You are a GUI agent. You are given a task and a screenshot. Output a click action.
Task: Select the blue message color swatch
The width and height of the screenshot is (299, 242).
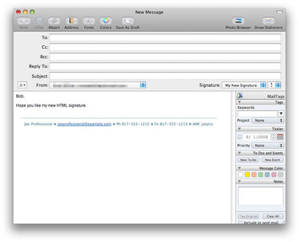(267, 175)
